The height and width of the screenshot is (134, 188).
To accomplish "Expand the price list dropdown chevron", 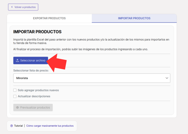I will 167,78.
